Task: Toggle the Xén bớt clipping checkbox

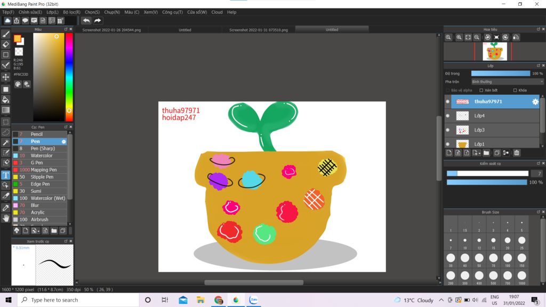Action: coord(481,90)
